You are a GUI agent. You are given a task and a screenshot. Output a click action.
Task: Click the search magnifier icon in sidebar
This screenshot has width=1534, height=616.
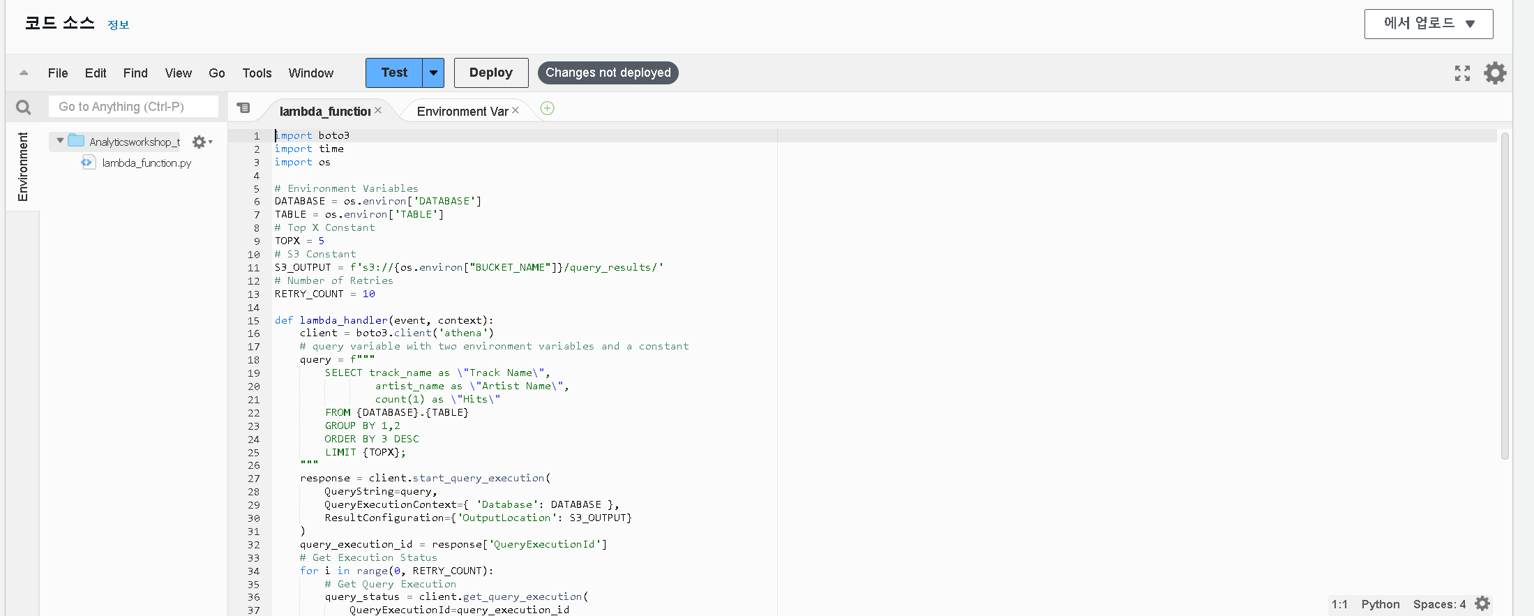coord(23,107)
